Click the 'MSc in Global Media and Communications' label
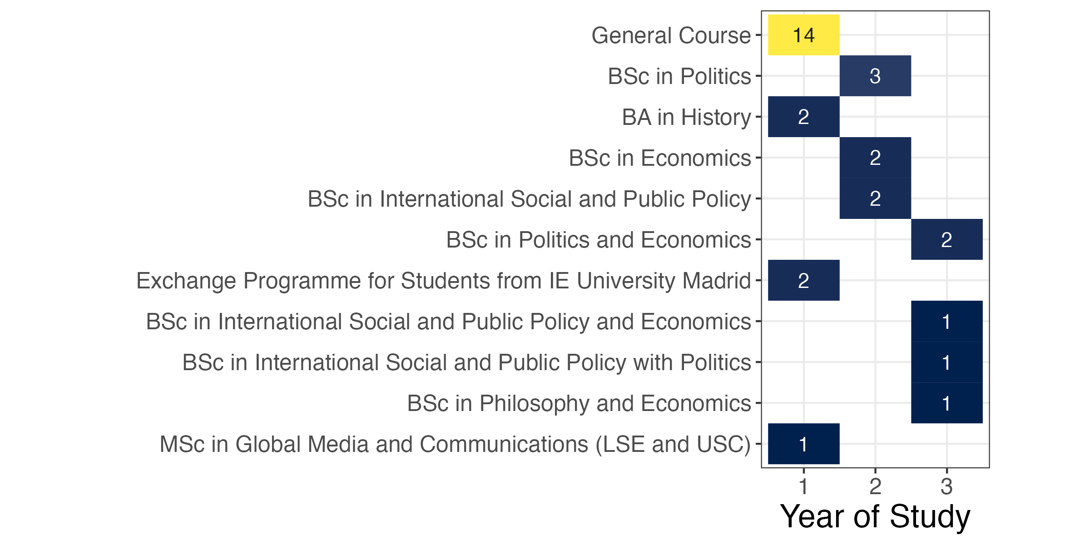The height and width of the screenshot is (545, 1090). [x=455, y=444]
